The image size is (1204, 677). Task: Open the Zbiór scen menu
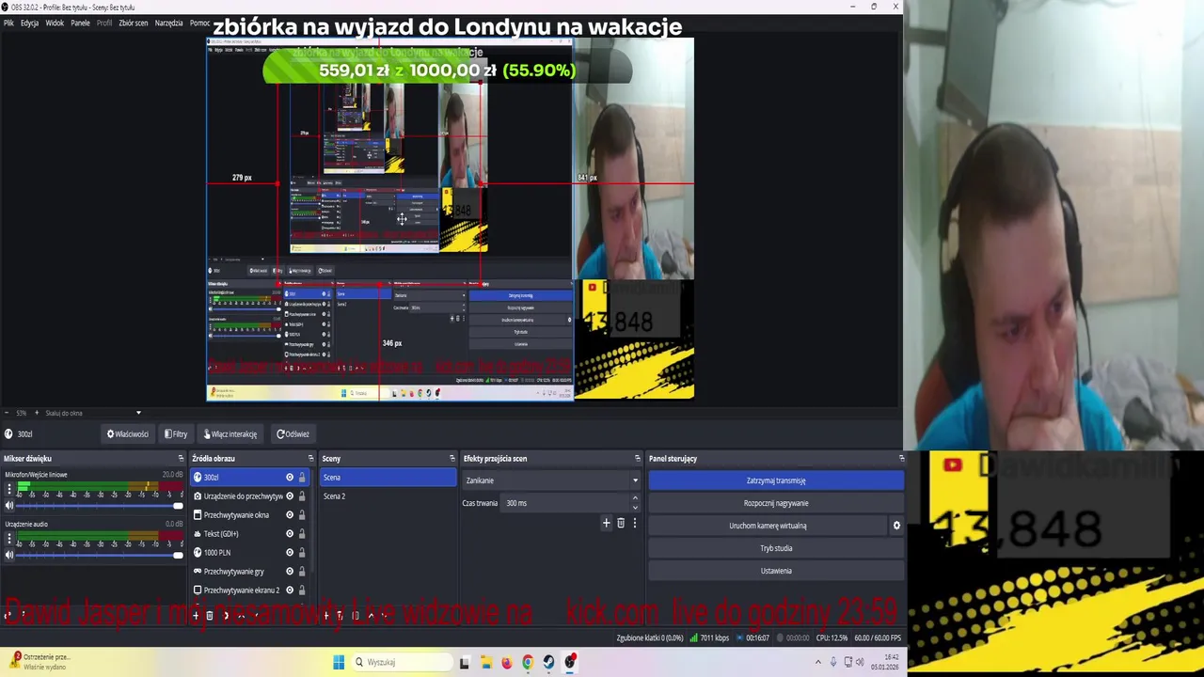click(134, 23)
